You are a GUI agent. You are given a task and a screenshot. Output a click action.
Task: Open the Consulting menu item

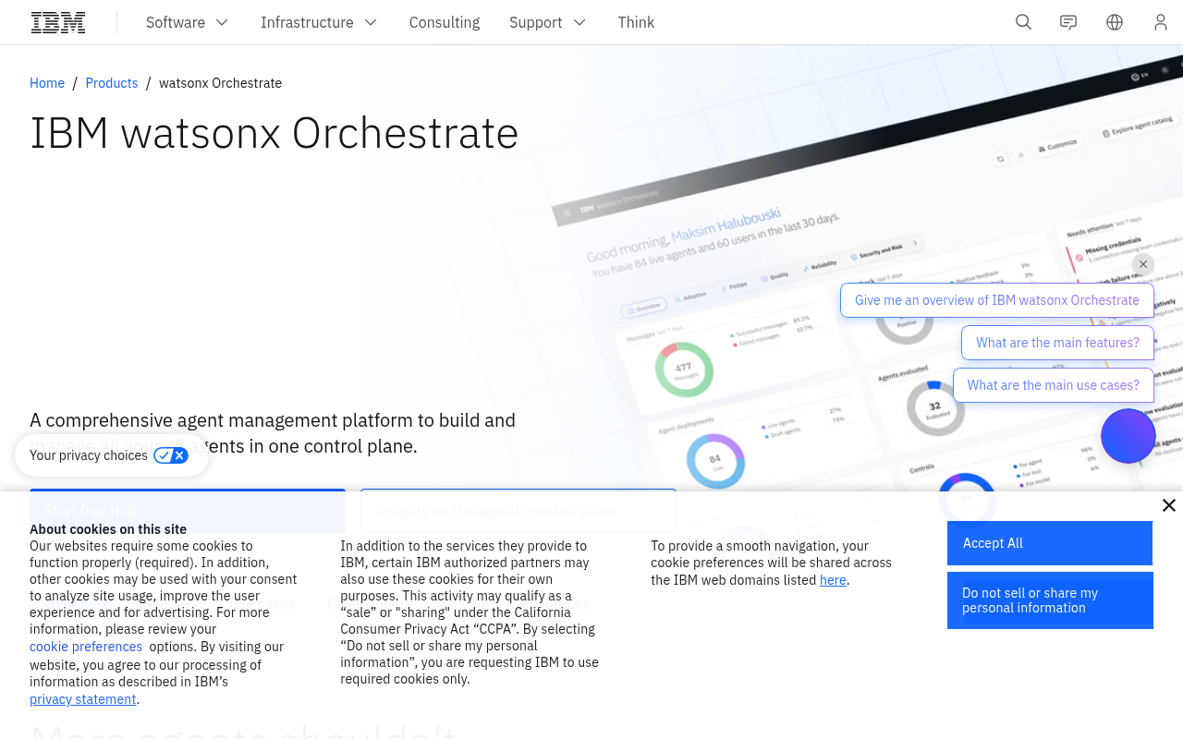pyautogui.click(x=445, y=22)
